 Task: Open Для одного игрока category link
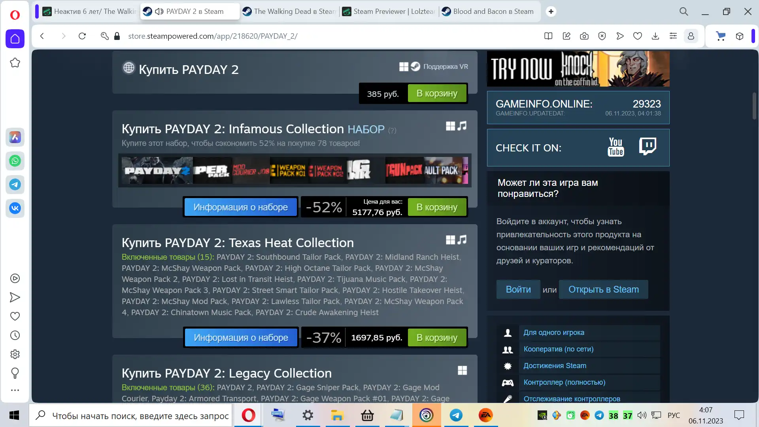(554, 333)
